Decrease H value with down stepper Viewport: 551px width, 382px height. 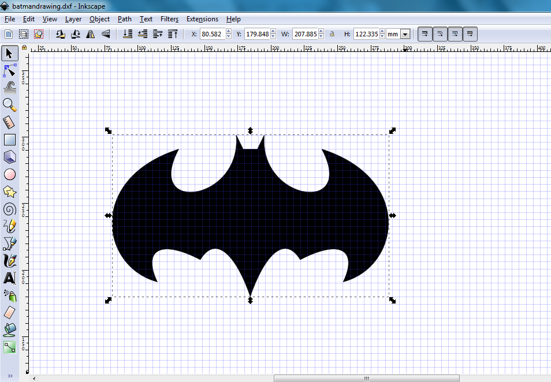382,36
